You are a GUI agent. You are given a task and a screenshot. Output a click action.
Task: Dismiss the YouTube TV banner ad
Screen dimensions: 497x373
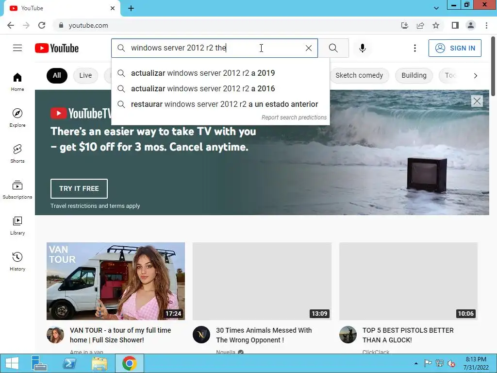(477, 101)
